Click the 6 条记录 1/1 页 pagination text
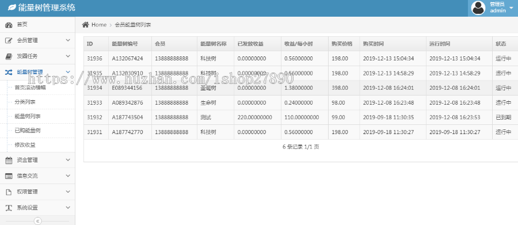This screenshot has width=518, height=225. [300, 147]
